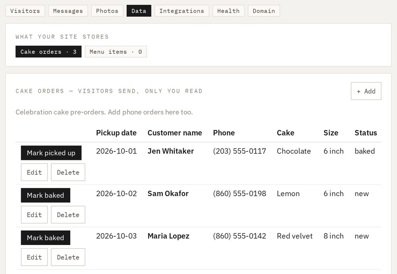Select the Data tab
This screenshot has height=274, width=397.
tap(139, 11)
